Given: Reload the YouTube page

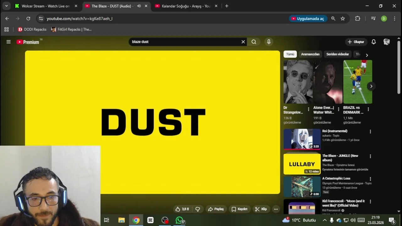Looking at the screenshot, I should pos(28,19).
